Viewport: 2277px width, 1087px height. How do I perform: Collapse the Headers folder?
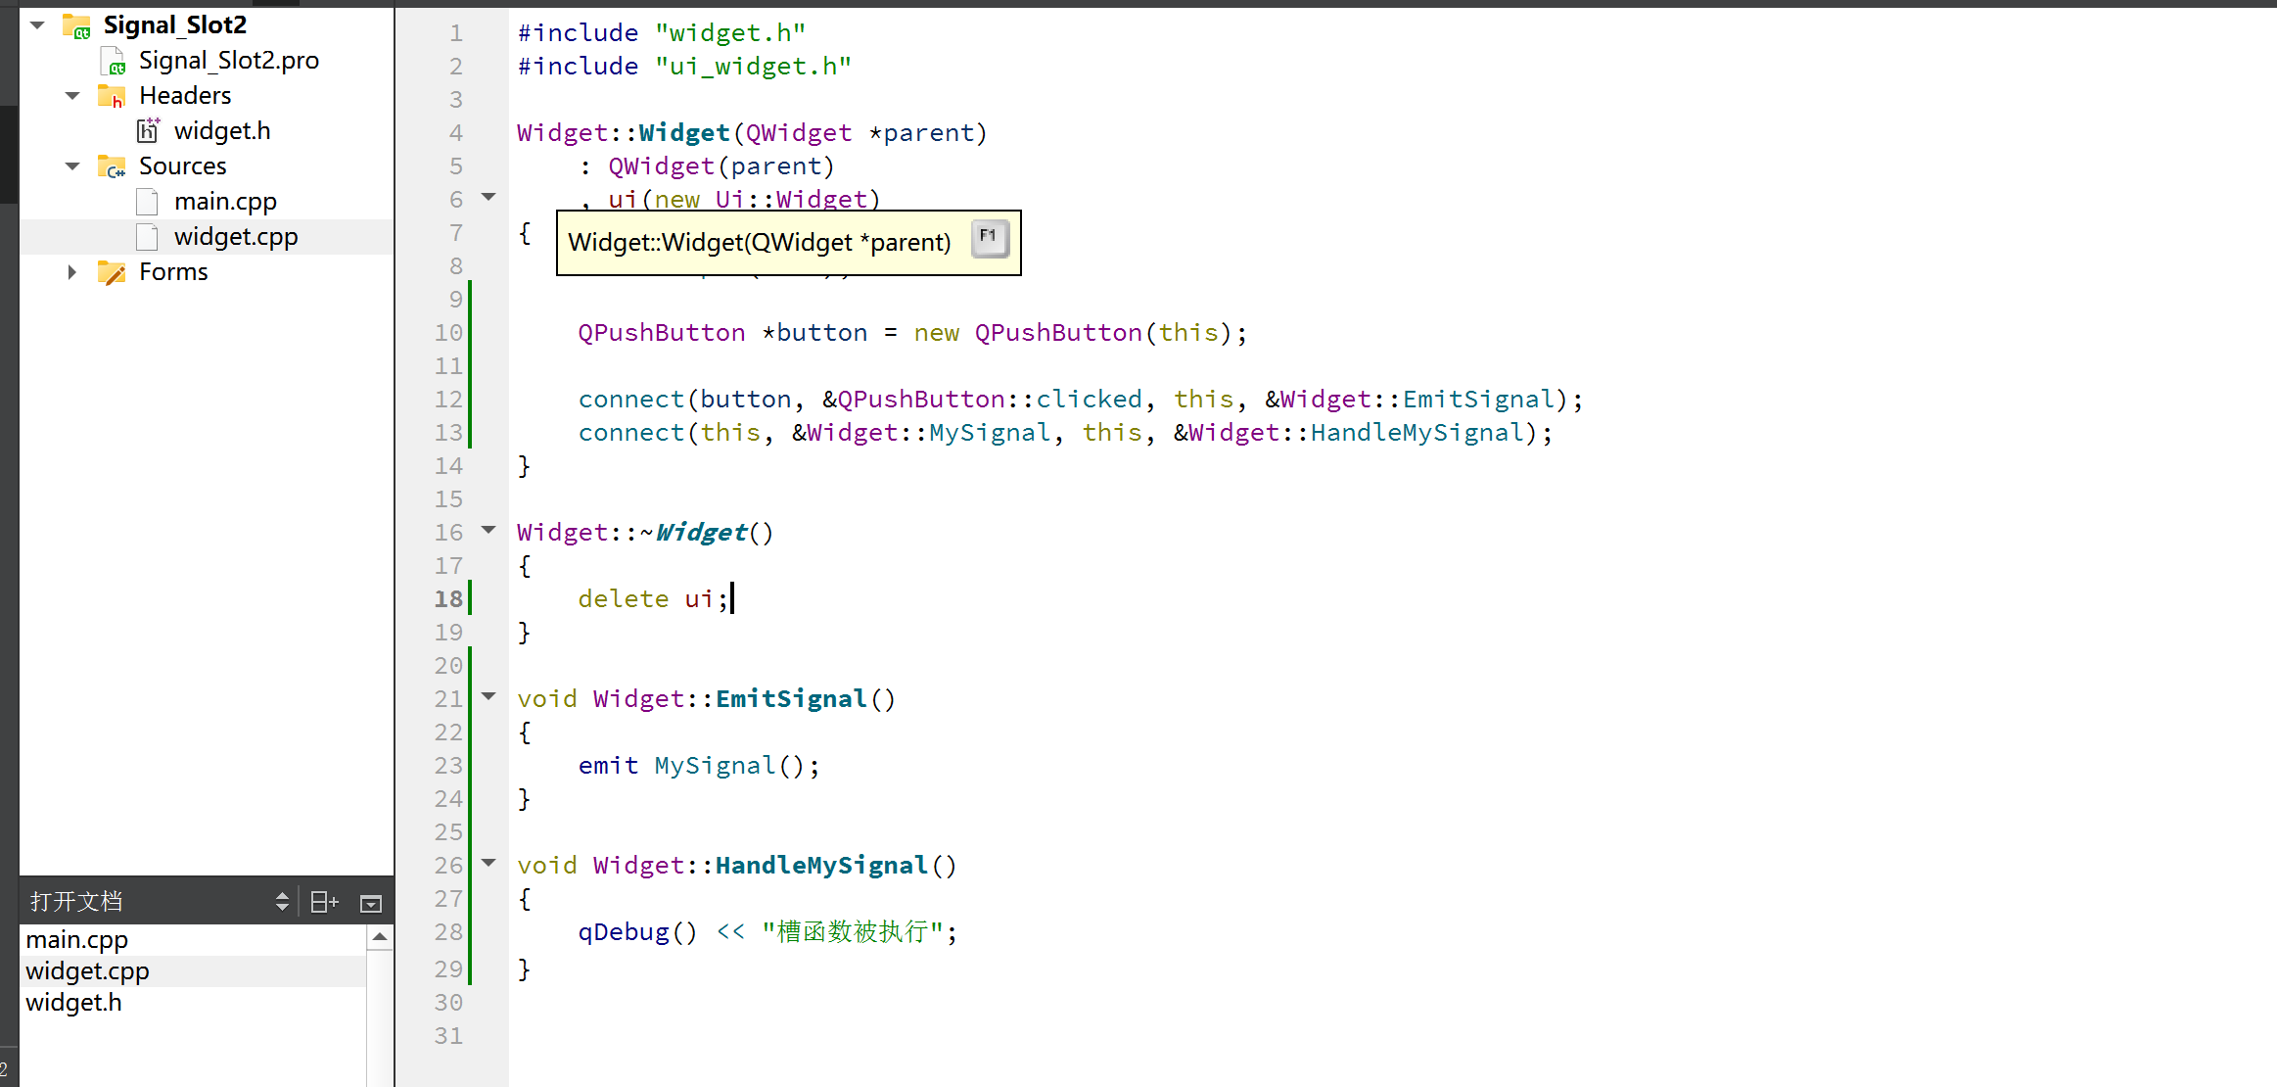tap(71, 96)
